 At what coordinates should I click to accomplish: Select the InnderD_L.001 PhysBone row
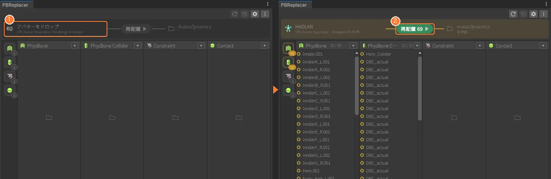[325, 109]
